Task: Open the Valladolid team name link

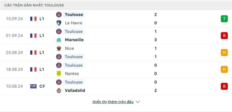Action: pos(75,90)
